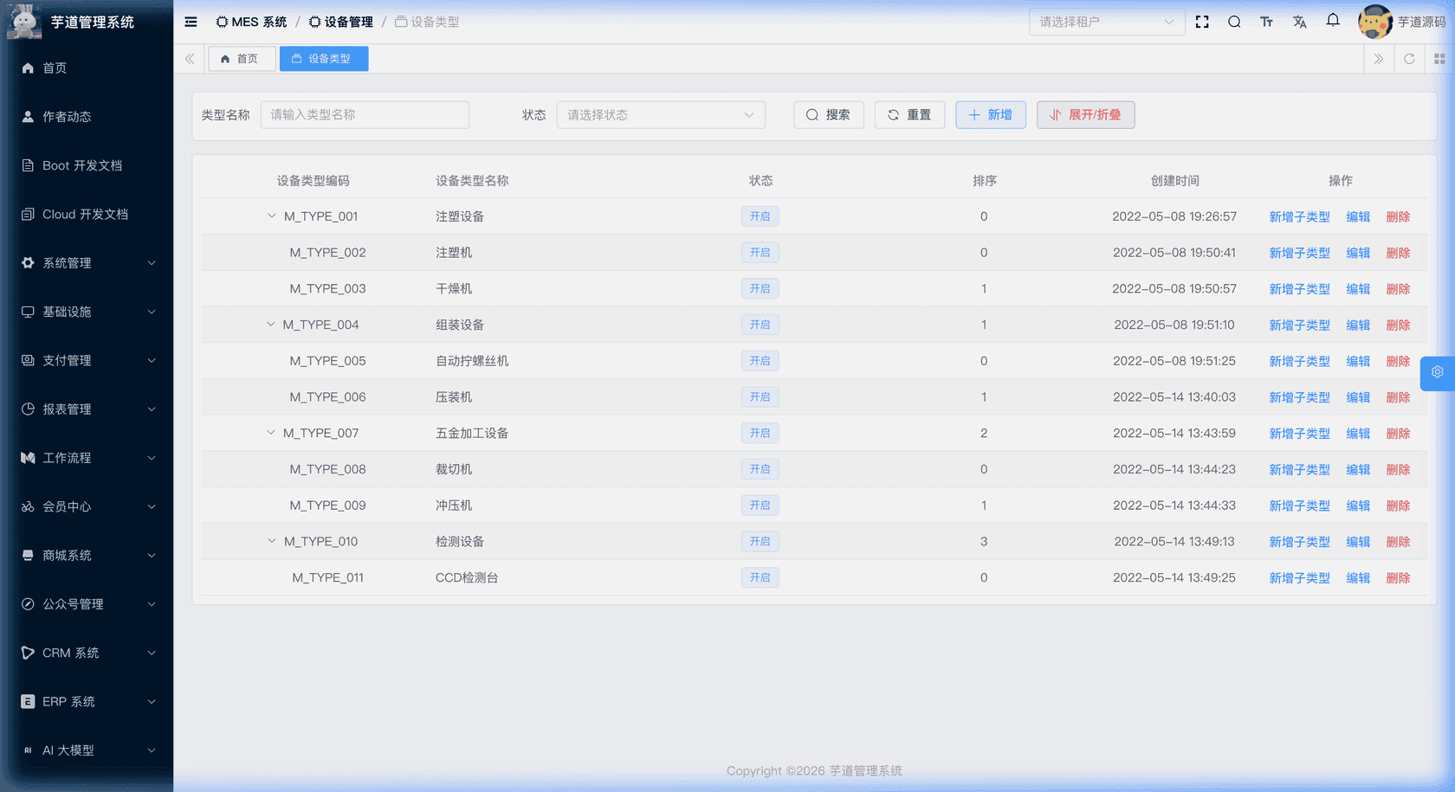
Task: Refresh the page using the tab bar icon
Action: 1409,59
